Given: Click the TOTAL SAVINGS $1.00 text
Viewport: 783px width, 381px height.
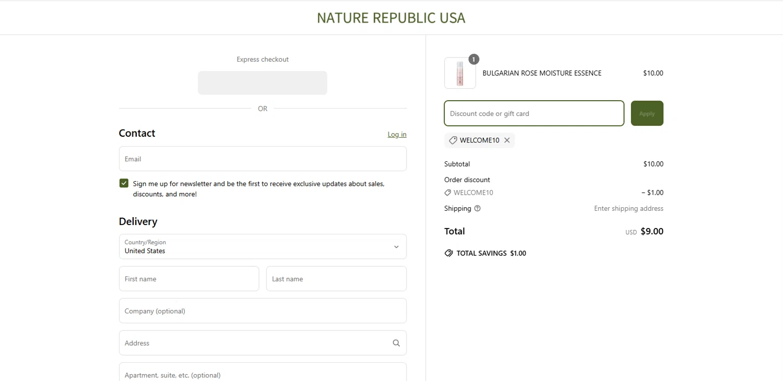Looking at the screenshot, I should coord(491,253).
